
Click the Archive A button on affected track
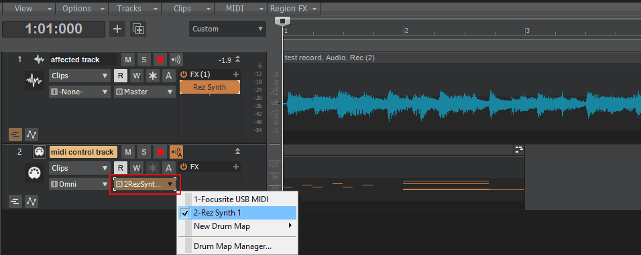[x=168, y=76]
